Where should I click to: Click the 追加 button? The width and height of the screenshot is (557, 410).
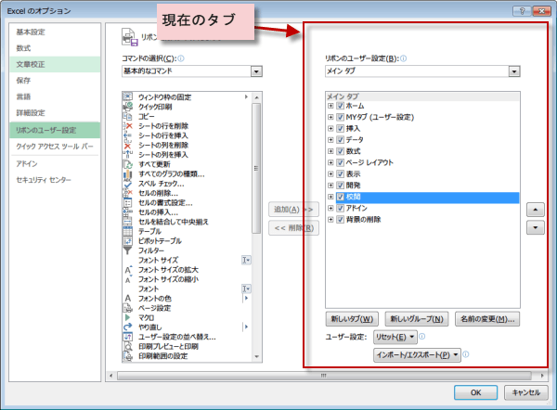(x=293, y=209)
